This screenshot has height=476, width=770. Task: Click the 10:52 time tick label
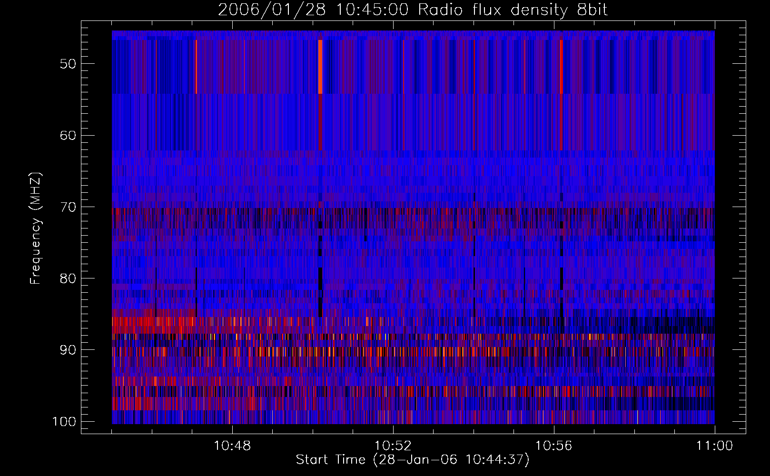[x=393, y=446]
